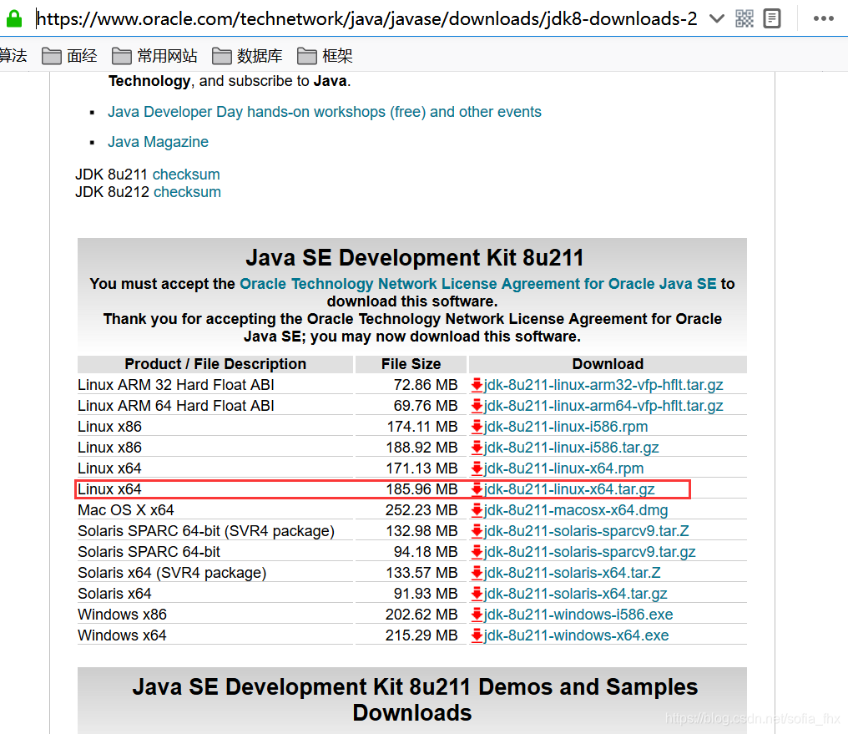Click the 'File Size' column header
848x734 pixels.
(411, 364)
